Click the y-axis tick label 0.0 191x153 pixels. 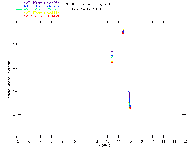15,137
